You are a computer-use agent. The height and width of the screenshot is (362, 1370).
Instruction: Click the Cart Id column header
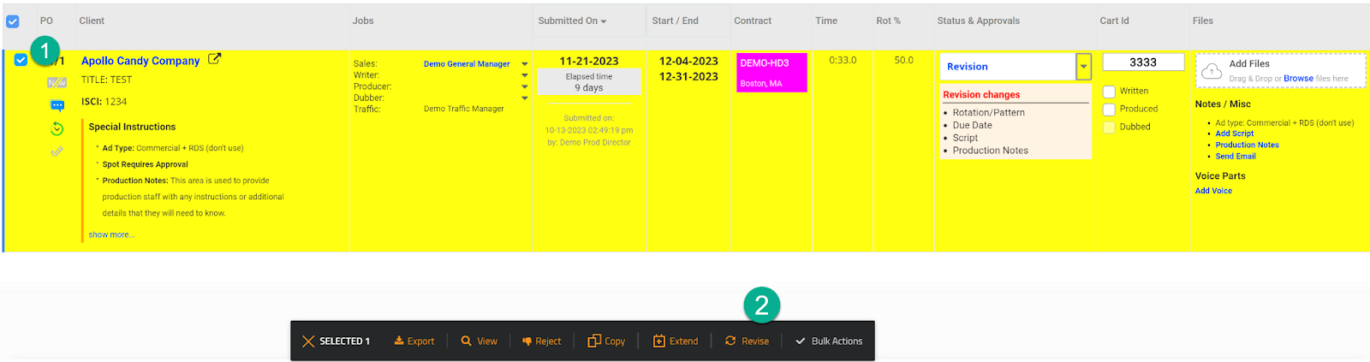1114,21
